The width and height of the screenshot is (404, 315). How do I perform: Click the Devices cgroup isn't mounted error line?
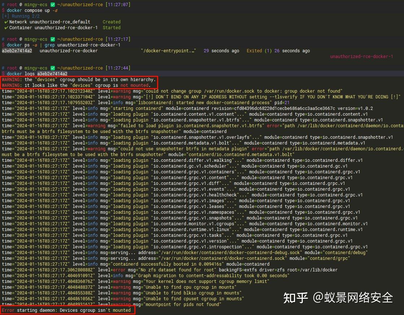(67, 310)
